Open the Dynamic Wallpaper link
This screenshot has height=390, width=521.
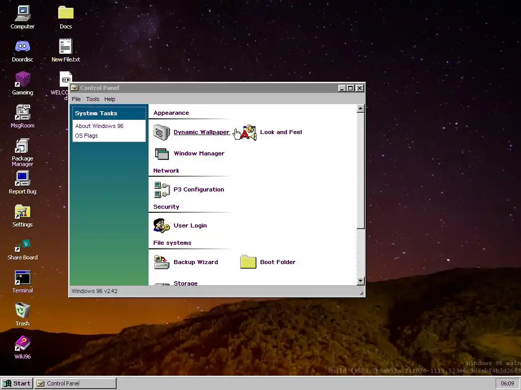[201, 132]
